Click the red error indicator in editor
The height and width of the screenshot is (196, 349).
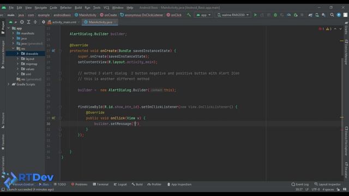click(321, 29)
